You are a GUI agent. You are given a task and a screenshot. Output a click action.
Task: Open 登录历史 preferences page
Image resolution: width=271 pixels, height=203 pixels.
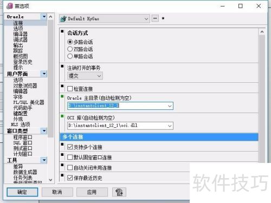23,62
